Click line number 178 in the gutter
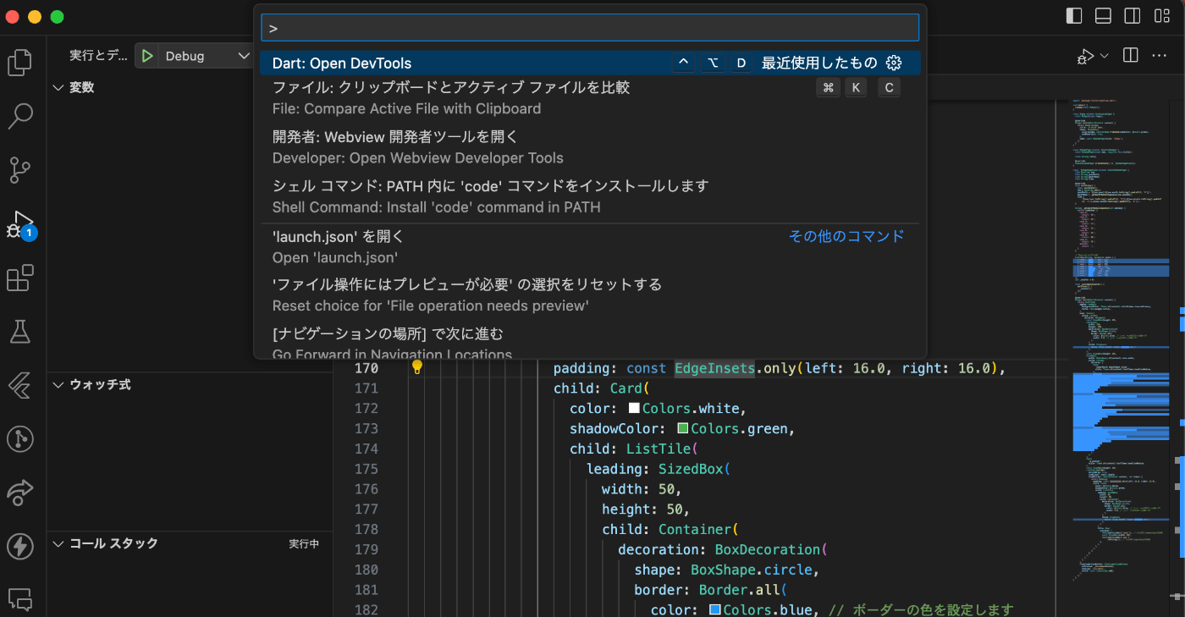 pyautogui.click(x=367, y=529)
